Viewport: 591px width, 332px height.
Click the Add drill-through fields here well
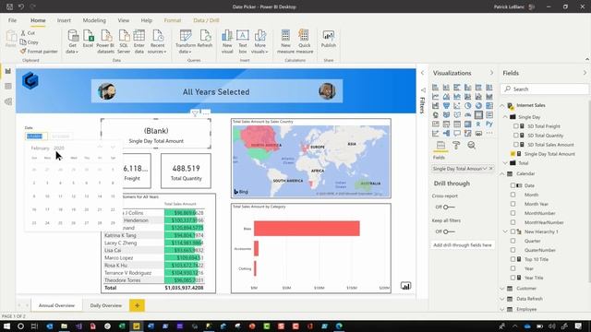[463, 245]
